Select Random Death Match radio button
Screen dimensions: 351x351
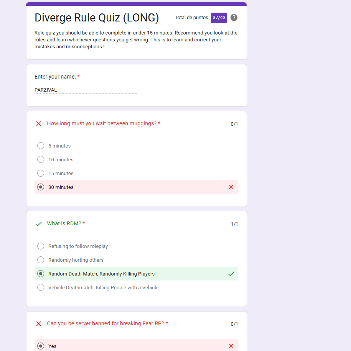pos(41,274)
